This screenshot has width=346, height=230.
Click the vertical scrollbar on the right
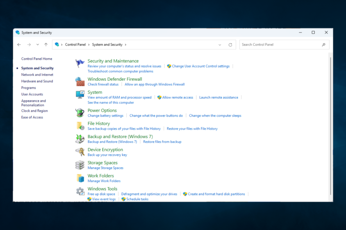point(330,126)
